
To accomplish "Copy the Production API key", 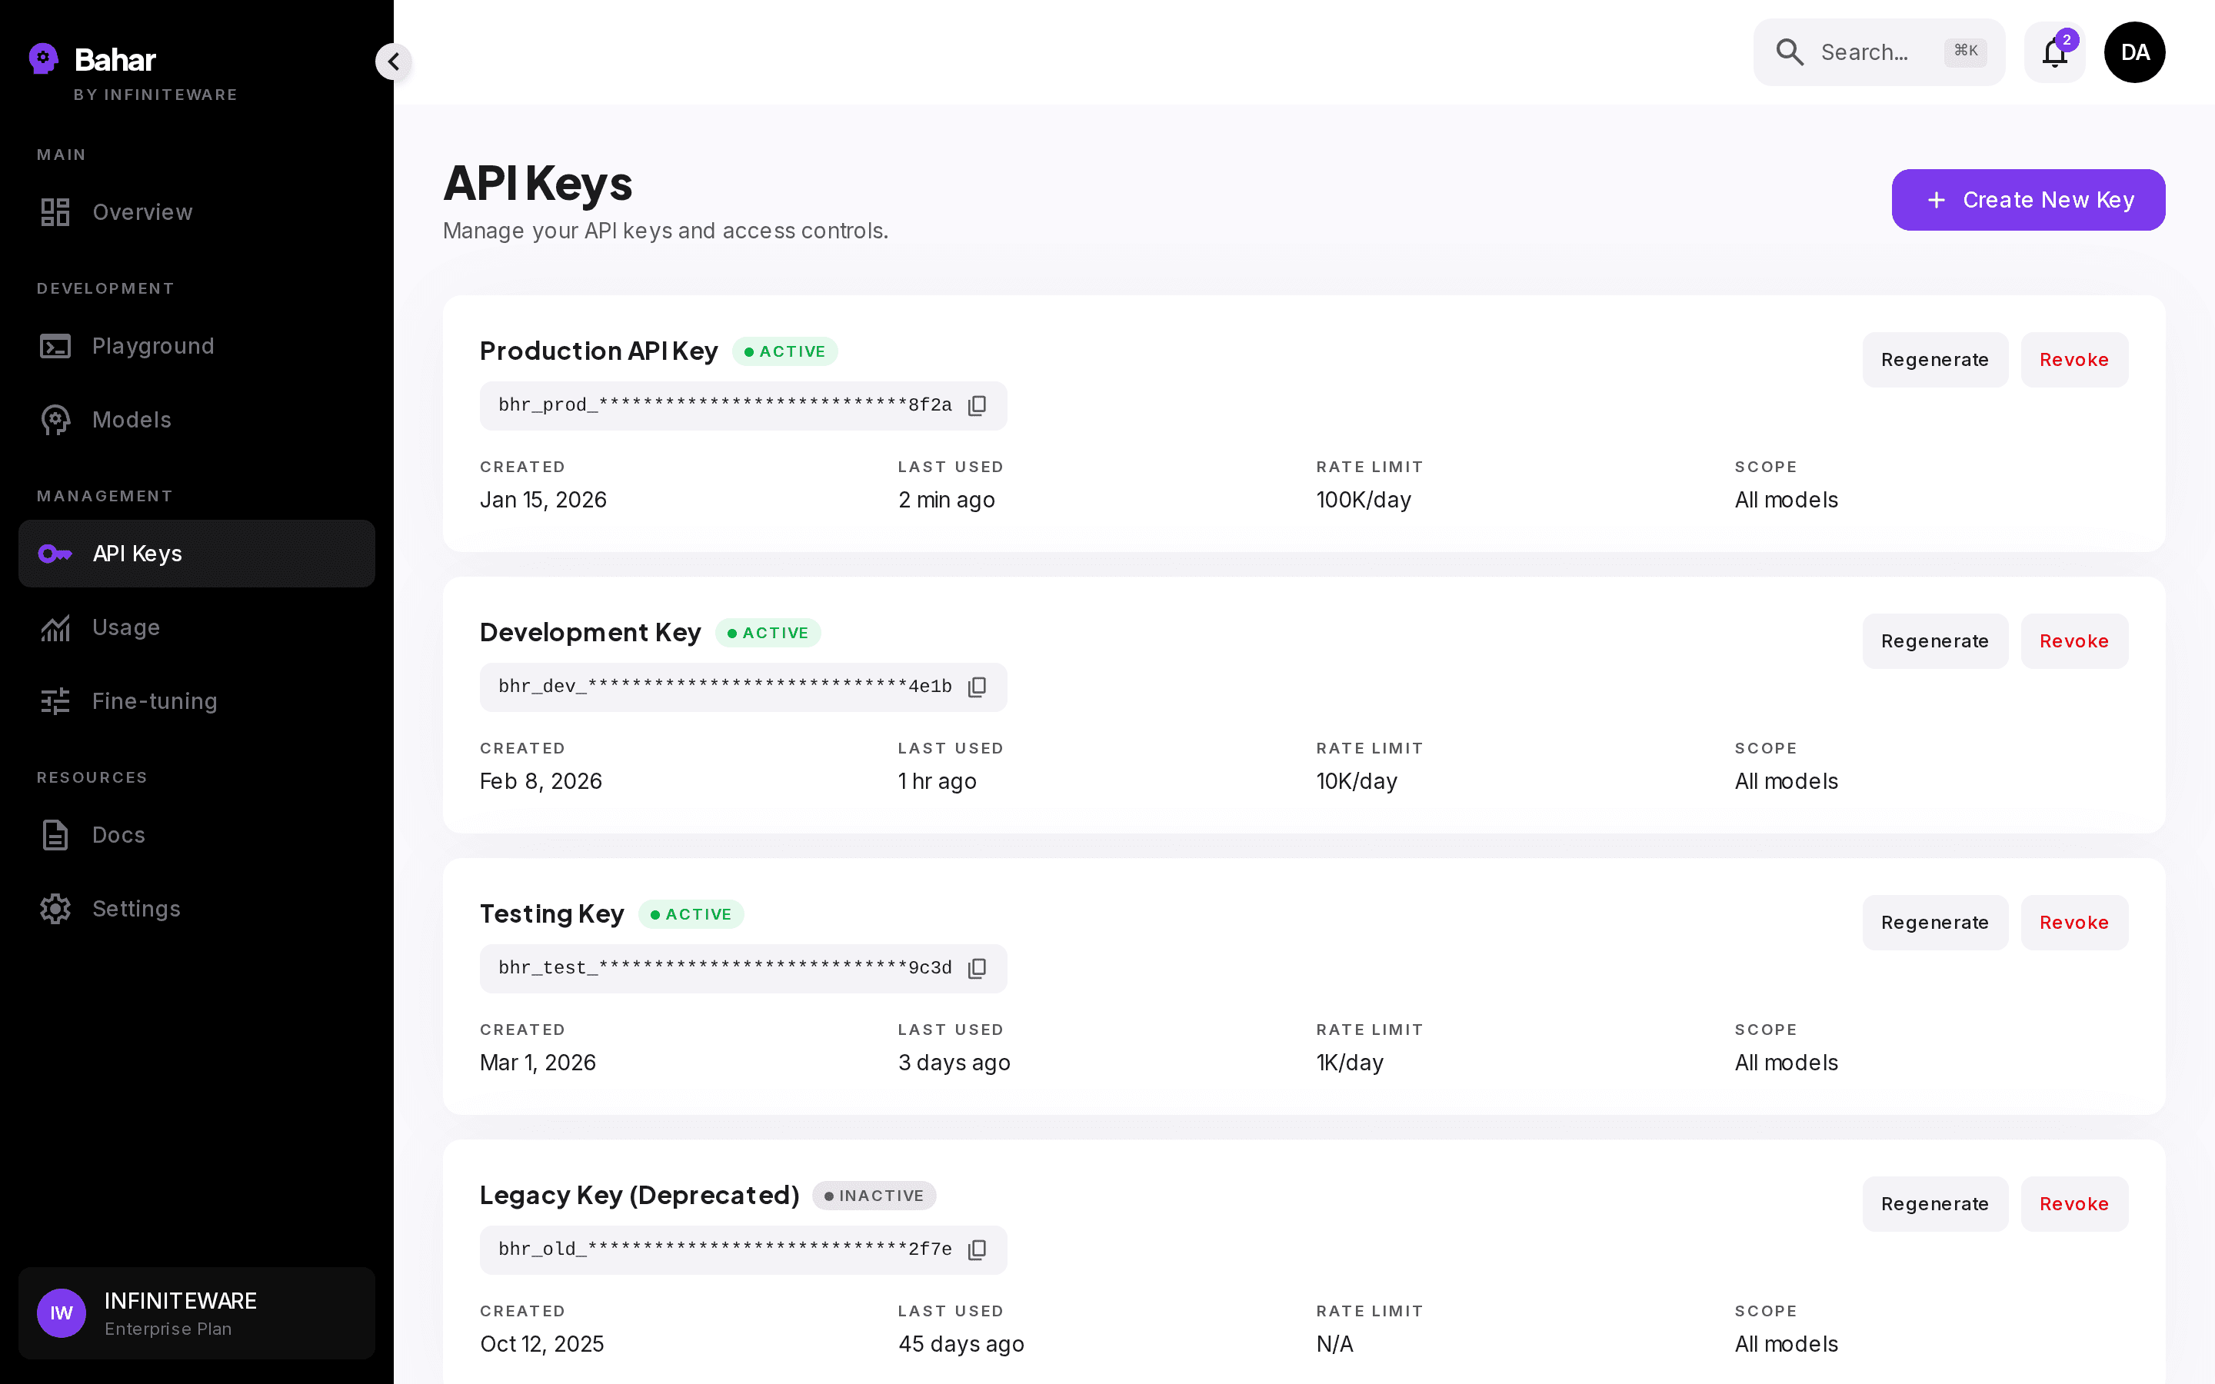I will point(978,405).
